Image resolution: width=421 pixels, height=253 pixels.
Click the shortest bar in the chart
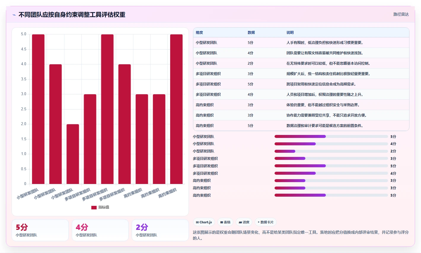click(x=73, y=154)
